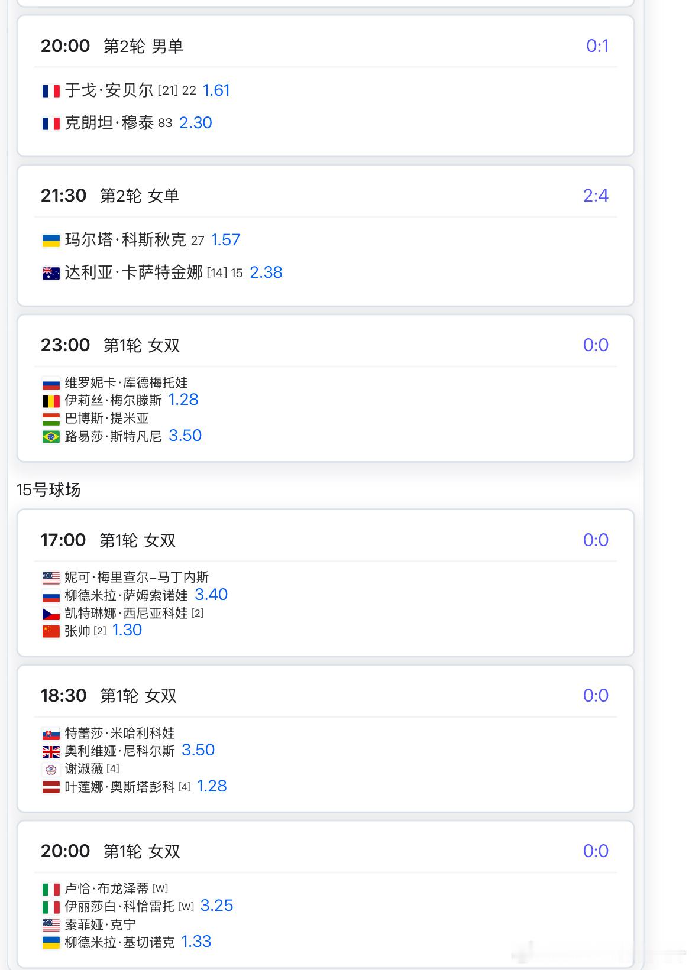Click the Ukraine flag beside 玛尔塔·科斯秋克
This screenshot has width=692, height=970.
tap(51, 241)
